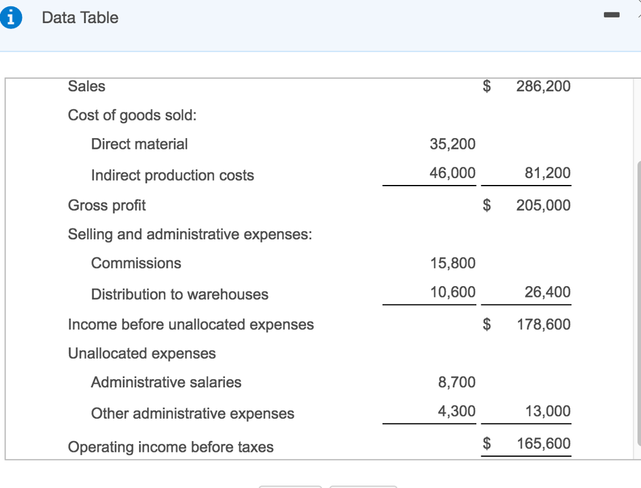Select the sales value 286,200
Image resolution: width=641 pixels, height=488 pixels.
point(543,86)
